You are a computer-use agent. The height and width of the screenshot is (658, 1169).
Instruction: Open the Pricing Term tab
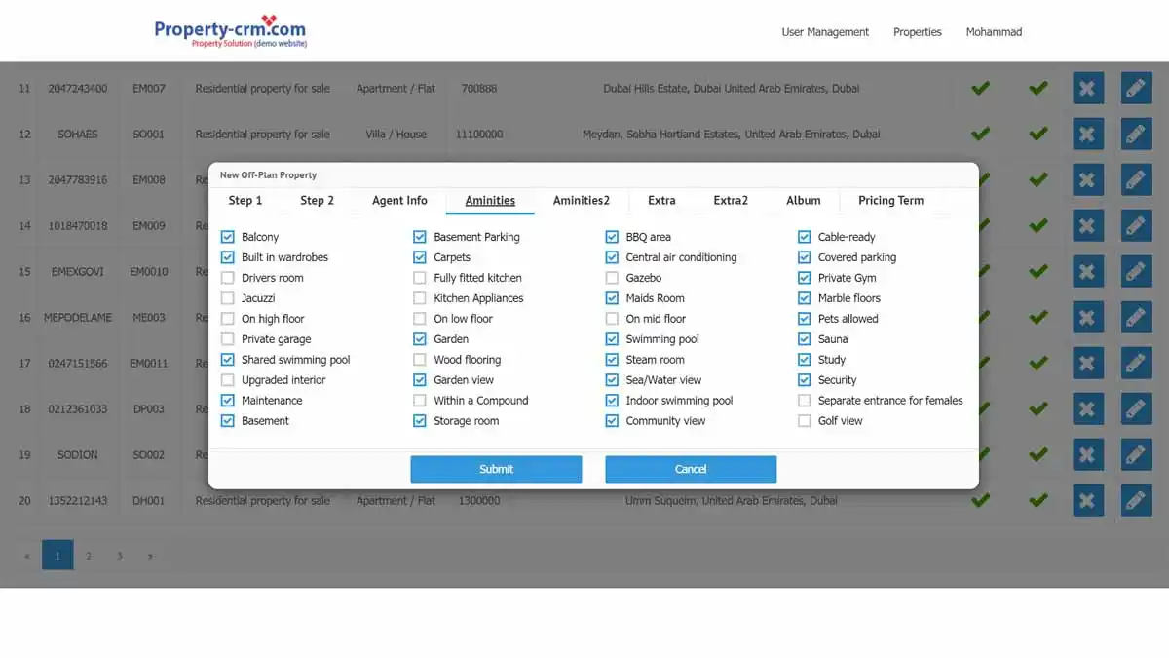(890, 201)
